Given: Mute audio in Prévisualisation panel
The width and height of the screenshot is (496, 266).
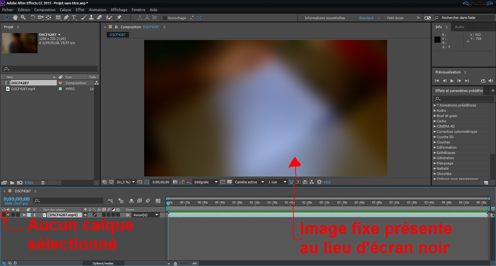Looking at the screenshot, I should pos(490,81).
